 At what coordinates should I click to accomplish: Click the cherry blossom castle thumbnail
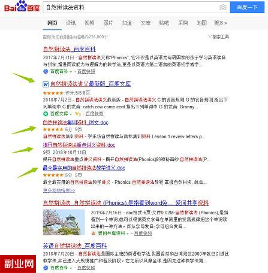coord(64,222)
